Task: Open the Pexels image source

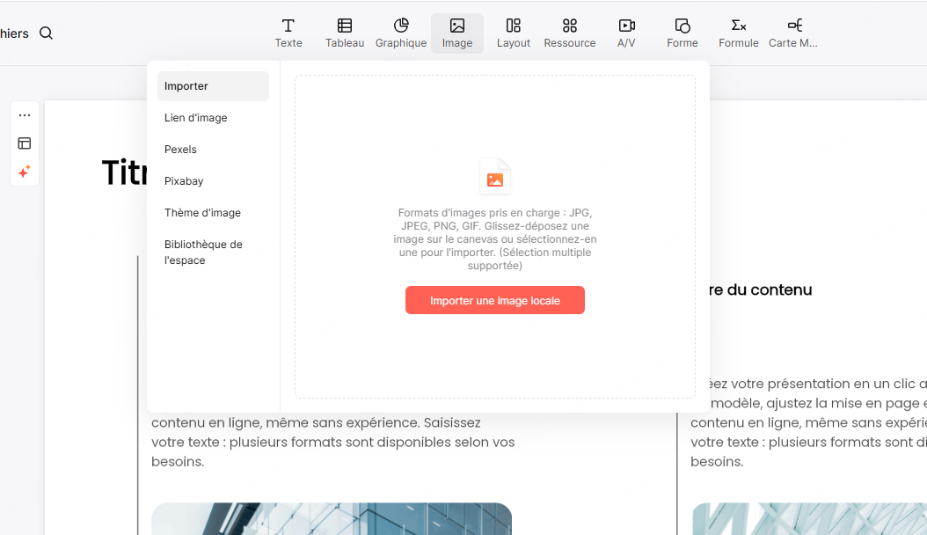Action: pyautogui.click(x=180, y=150)
